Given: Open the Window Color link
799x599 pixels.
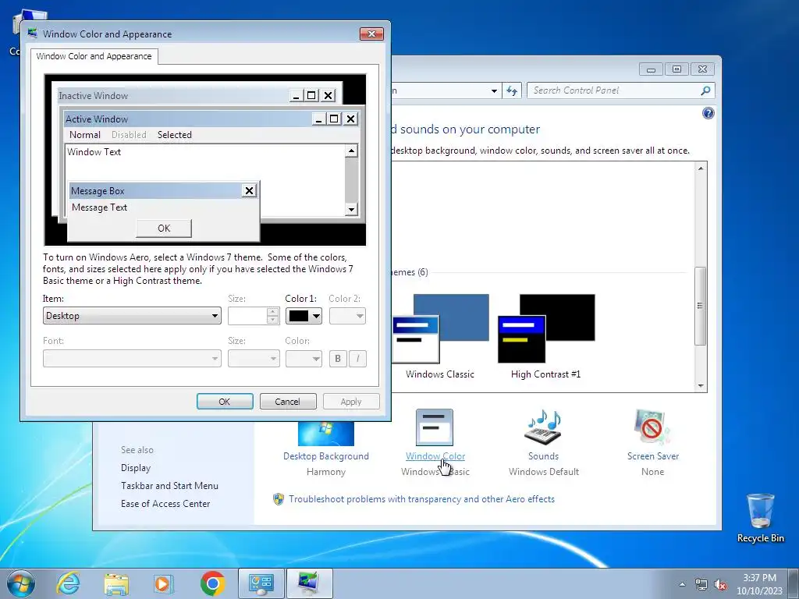Looking at the screenshot, I should pyautogui.click(x=435, y=456).
